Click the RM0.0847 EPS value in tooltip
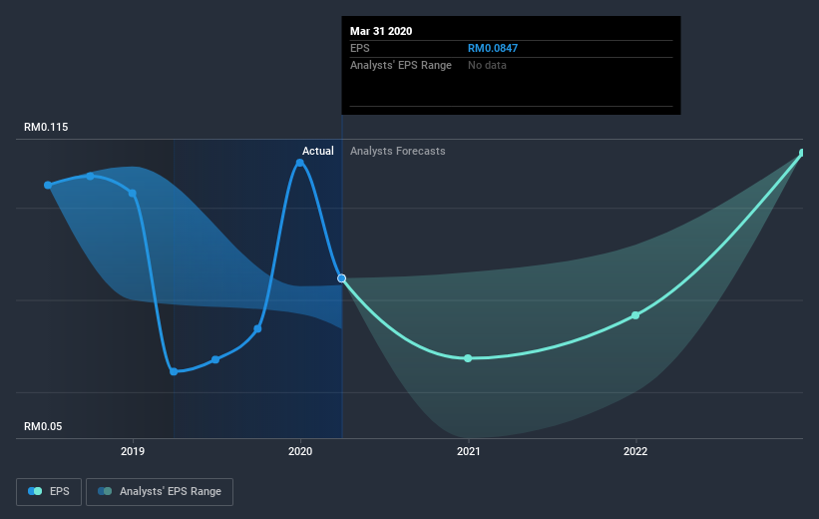 pos(493,48)
